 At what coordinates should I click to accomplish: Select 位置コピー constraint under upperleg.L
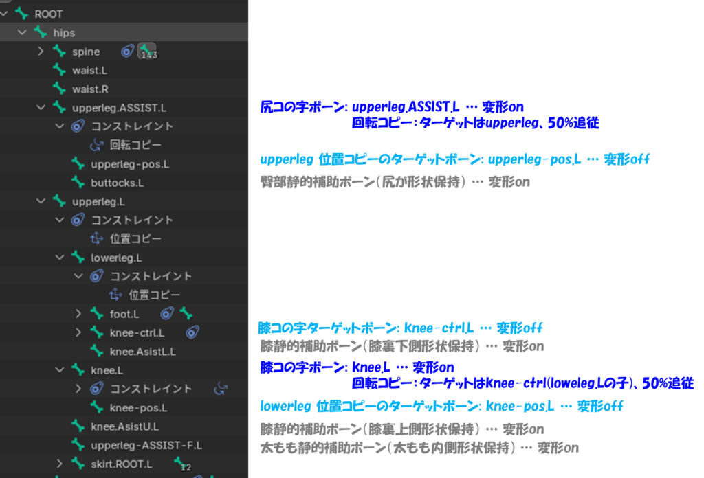(x=135, y=239)
